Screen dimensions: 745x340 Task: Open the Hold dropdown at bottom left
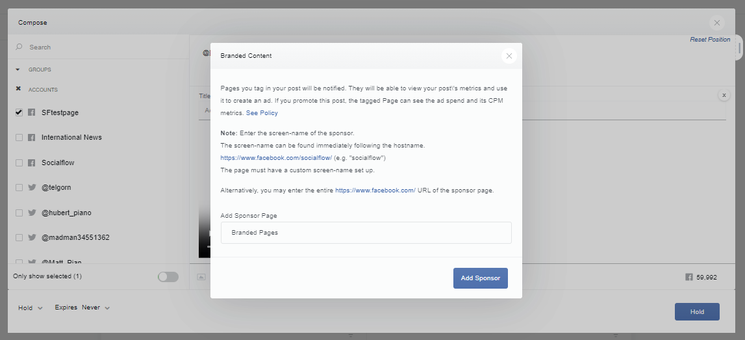31,307
